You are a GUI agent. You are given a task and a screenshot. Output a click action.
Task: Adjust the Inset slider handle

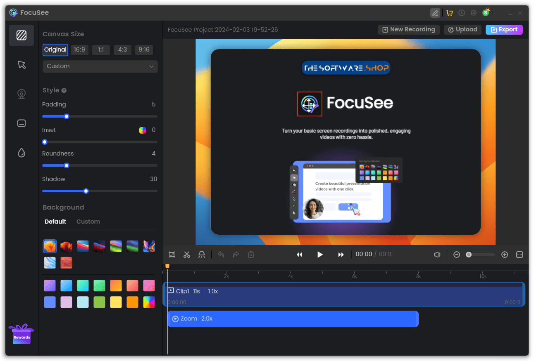(45, 142)
